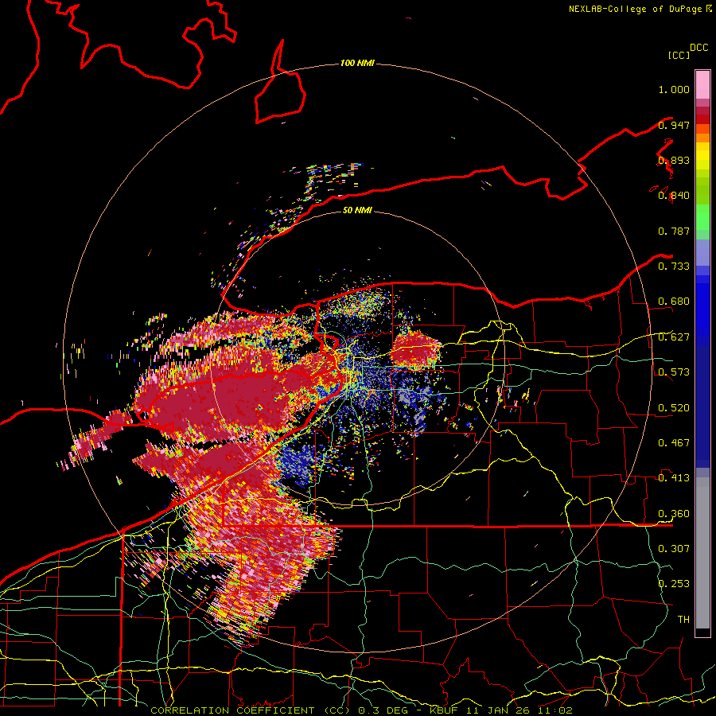Click the 0.787 color scale value
The image size is (716, 716).
674,231
